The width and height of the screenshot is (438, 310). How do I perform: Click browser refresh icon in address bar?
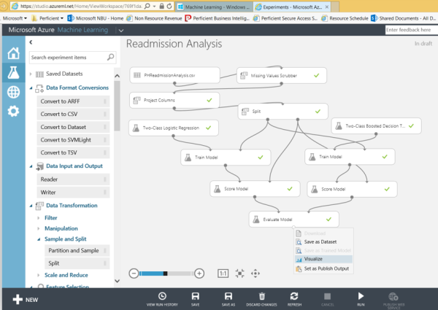[169, 6]
